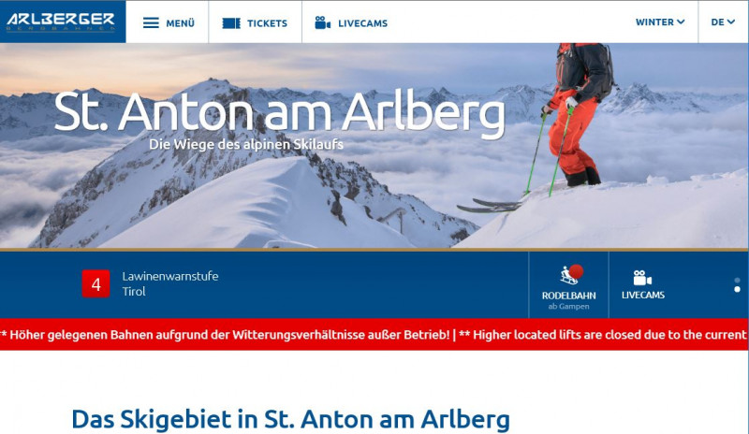Screen dimensions: 749x434
Task: Open the DE language dropdown
Action: coord(723,22)
